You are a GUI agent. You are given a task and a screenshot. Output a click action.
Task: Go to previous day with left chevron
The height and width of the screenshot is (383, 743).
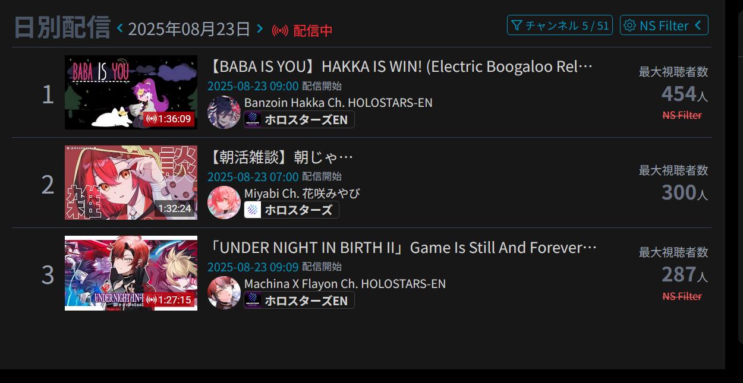(119, 28)
